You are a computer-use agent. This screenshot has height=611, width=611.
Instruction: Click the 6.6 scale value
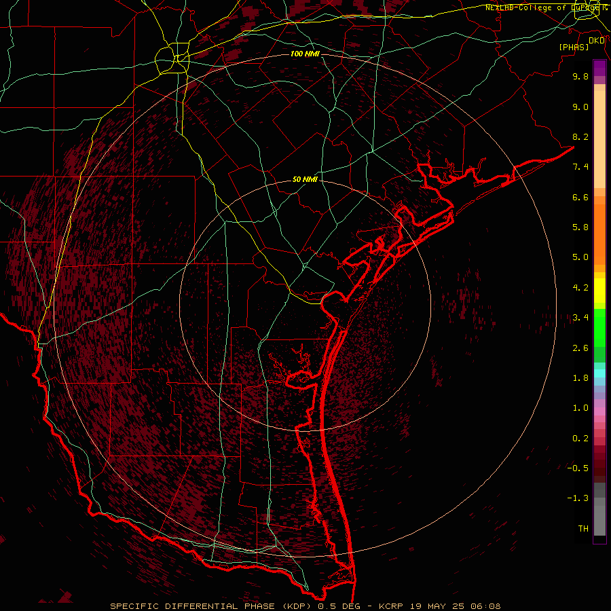pos(580,197)
